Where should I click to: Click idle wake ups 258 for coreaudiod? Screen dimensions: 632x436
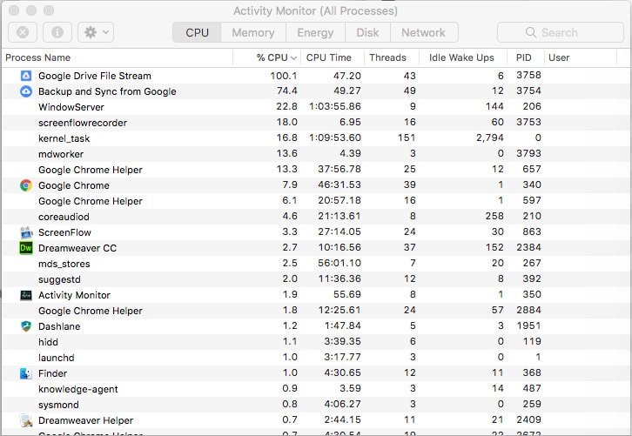pos(494,216)
